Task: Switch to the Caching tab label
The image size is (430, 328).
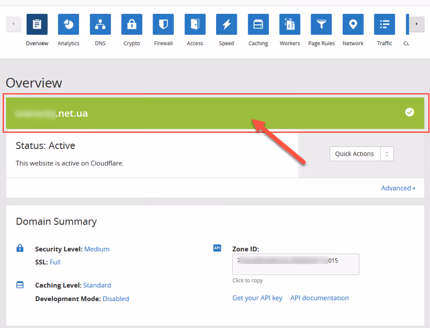Action: [259, 44]
